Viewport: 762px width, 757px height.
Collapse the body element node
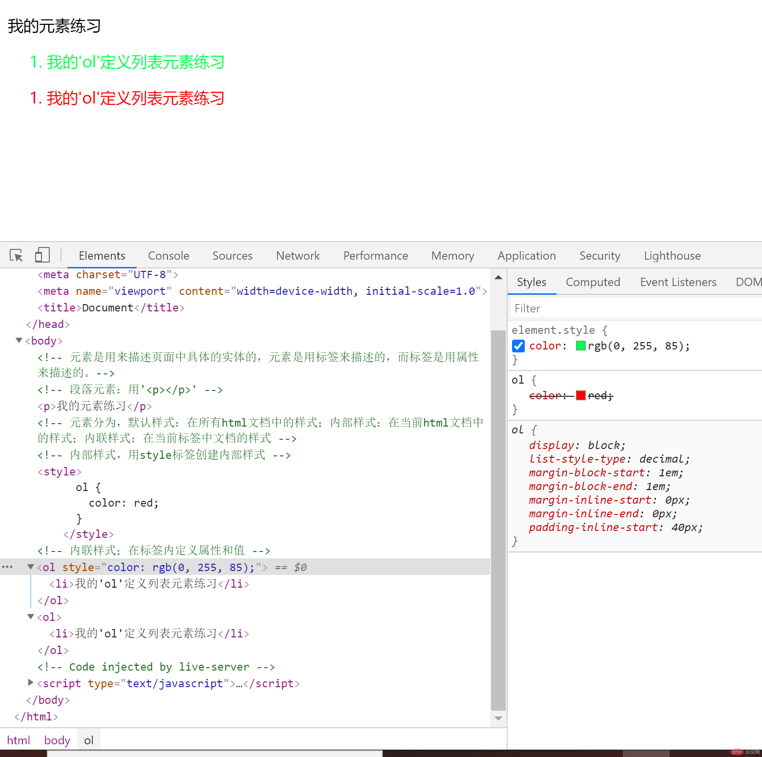point(19,340)
